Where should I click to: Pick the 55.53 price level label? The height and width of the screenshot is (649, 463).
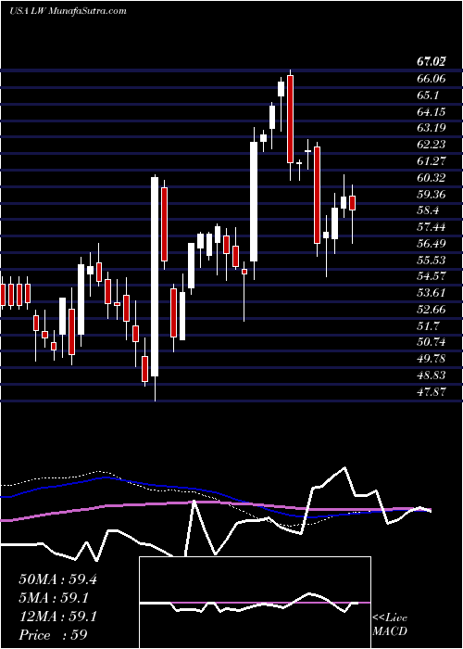click(432, 260)
